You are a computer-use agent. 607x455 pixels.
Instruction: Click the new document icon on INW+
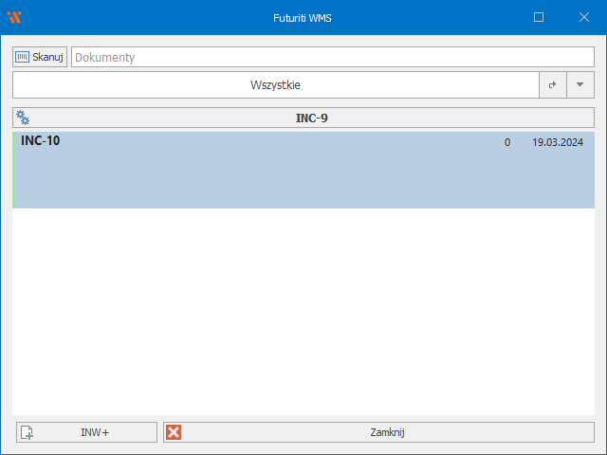28,432
